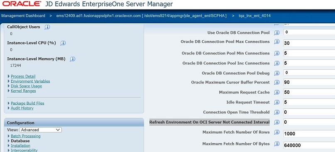Open Batch Processing configuration link
The height and width of the screenshot is (152, 335).
tap(26, 136)
